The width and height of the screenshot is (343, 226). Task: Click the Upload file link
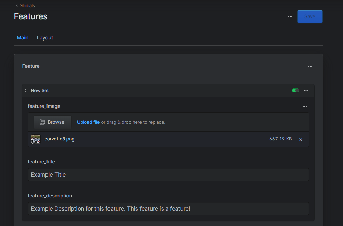pos(88,122)
